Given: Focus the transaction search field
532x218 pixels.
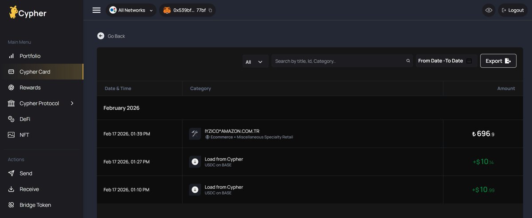Looking at the screenshot, I should [342, 61].
